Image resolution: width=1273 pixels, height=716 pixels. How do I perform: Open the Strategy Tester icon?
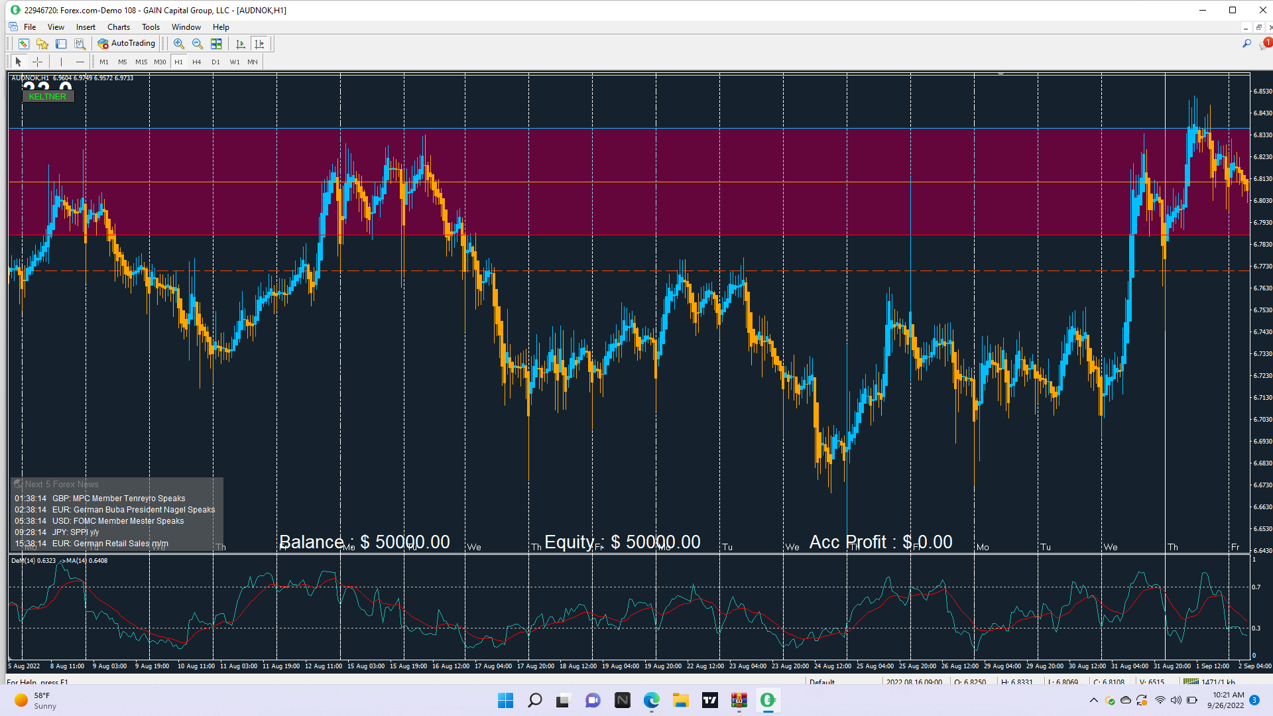[80, 44]
